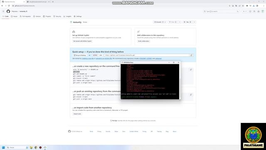Open the GitHub hamburger navigation menu
Viewport: 266px width, 150px height.
coord(3,11)
